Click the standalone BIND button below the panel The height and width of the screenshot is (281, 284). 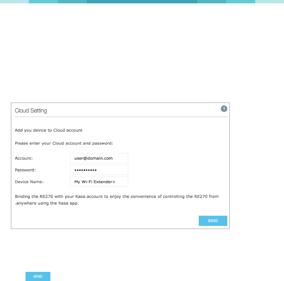(x=38, y=276)
